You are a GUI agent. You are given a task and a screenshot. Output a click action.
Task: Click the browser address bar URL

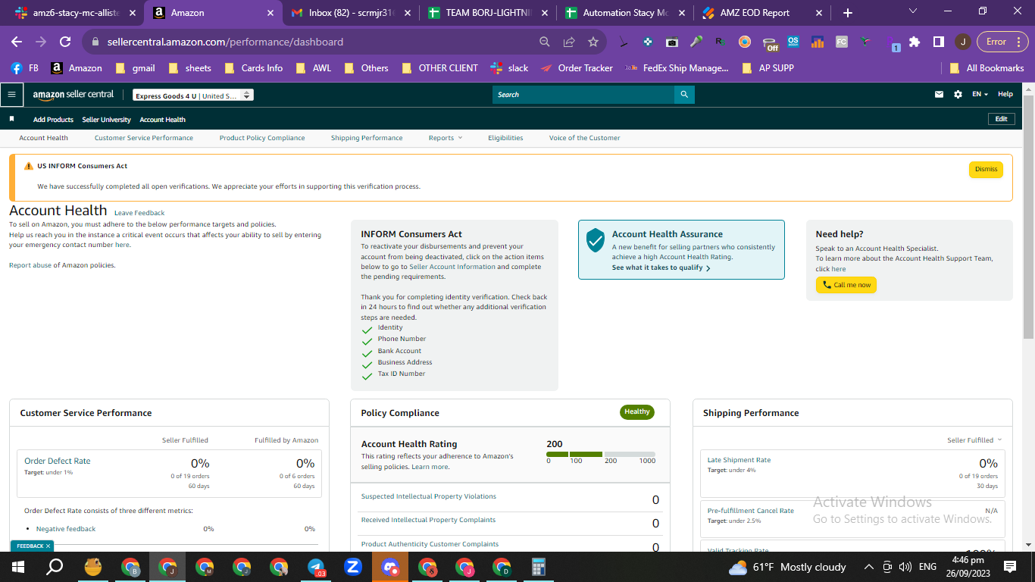pyautogui.click(x=225, y=42)
